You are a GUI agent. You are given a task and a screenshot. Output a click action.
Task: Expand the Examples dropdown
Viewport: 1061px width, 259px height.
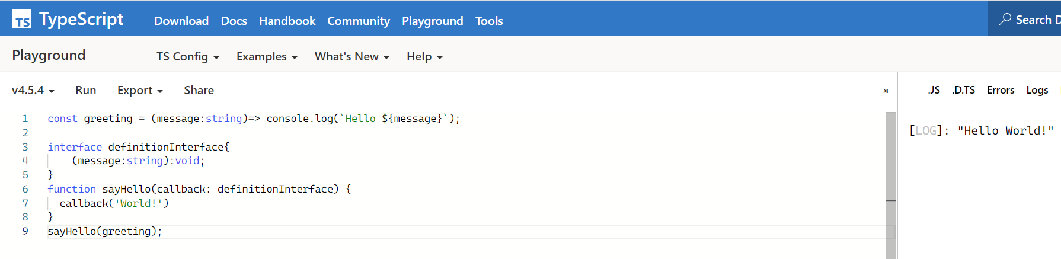[267, 56]
